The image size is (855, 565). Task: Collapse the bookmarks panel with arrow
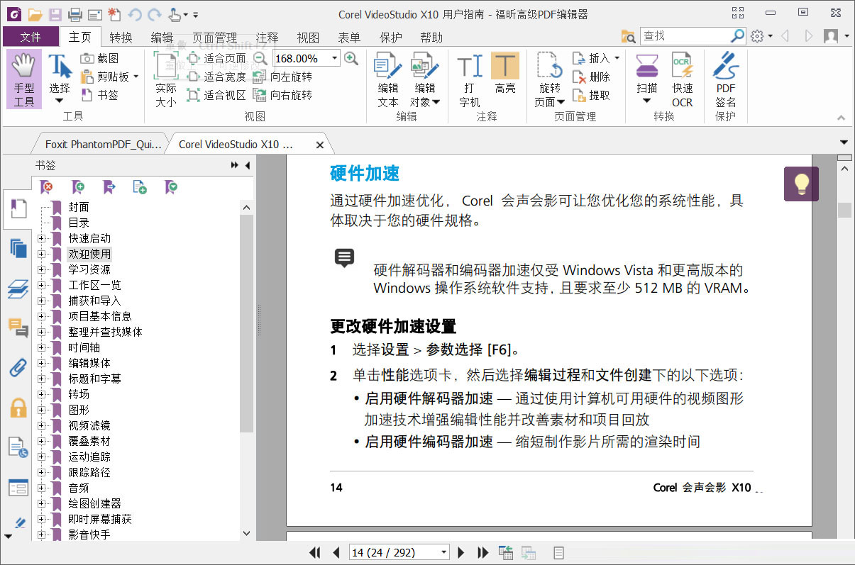point(248,165)
